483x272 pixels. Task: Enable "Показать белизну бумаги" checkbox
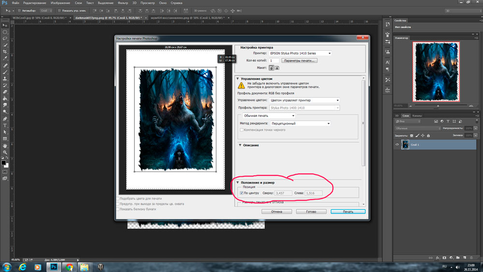pyautogui.click(x=118, y=209)
